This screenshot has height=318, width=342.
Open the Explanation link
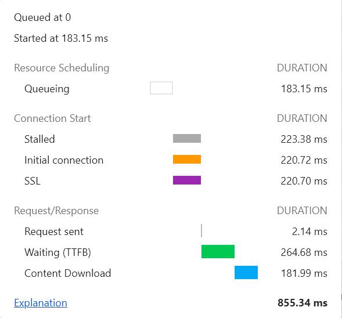pos(41,303)
